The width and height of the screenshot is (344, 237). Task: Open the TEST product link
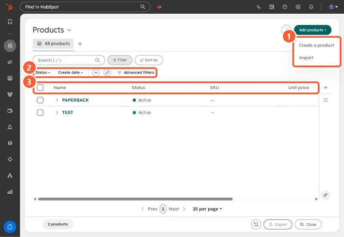click(68, 113)
